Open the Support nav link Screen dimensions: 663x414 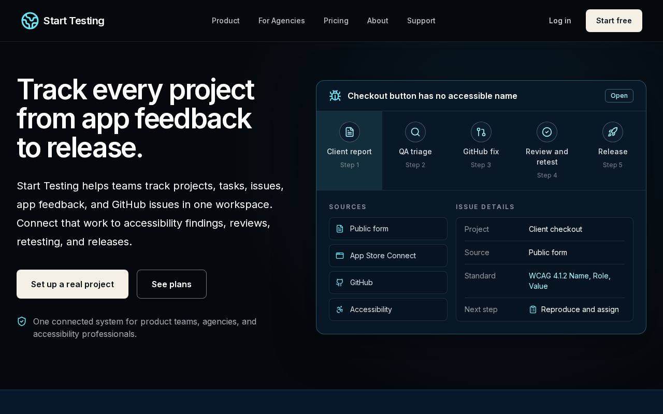[x=421, y=21]
